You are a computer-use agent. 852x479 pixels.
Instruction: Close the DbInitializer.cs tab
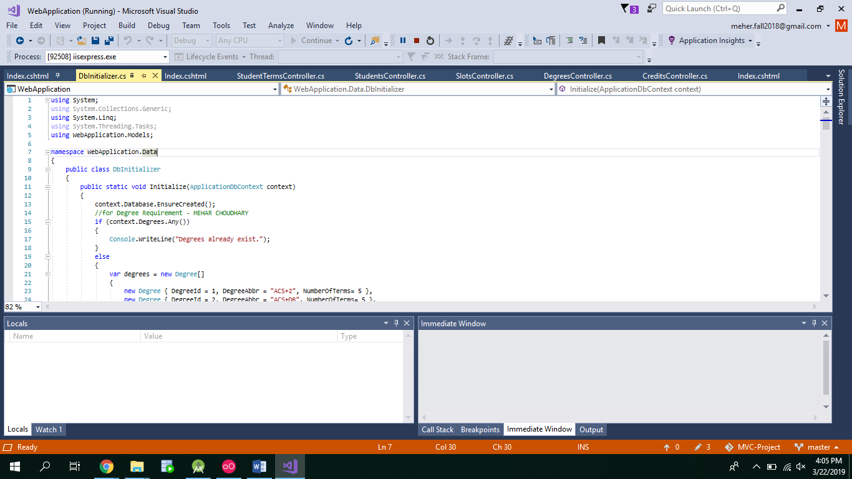pos(154,75)
